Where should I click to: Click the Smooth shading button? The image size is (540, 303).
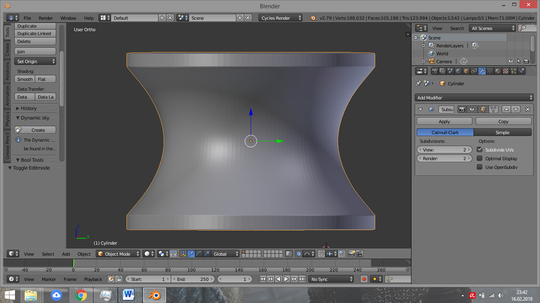click(x=25, y=79)
